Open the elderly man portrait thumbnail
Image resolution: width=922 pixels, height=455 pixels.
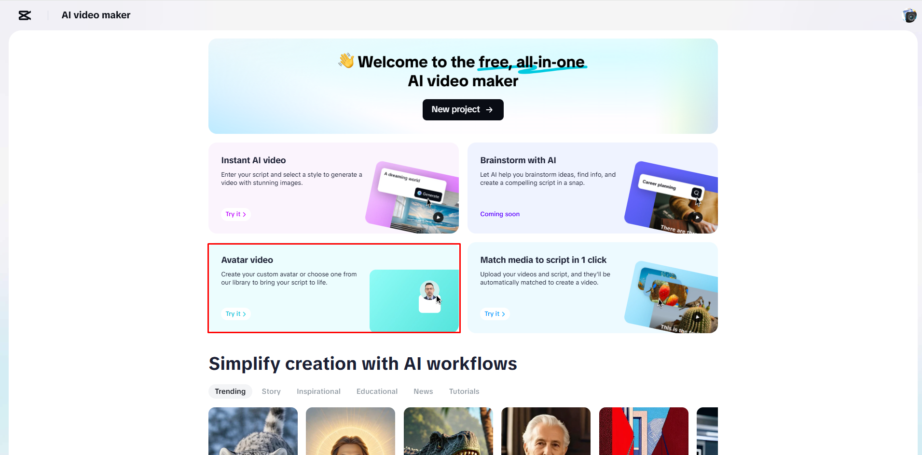pyautogui.click(x=546, y=431)
